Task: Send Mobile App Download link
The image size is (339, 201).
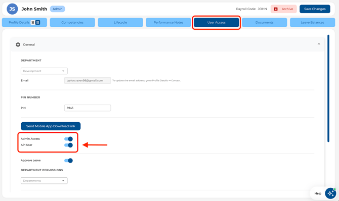Action: (x=51, y=126)
